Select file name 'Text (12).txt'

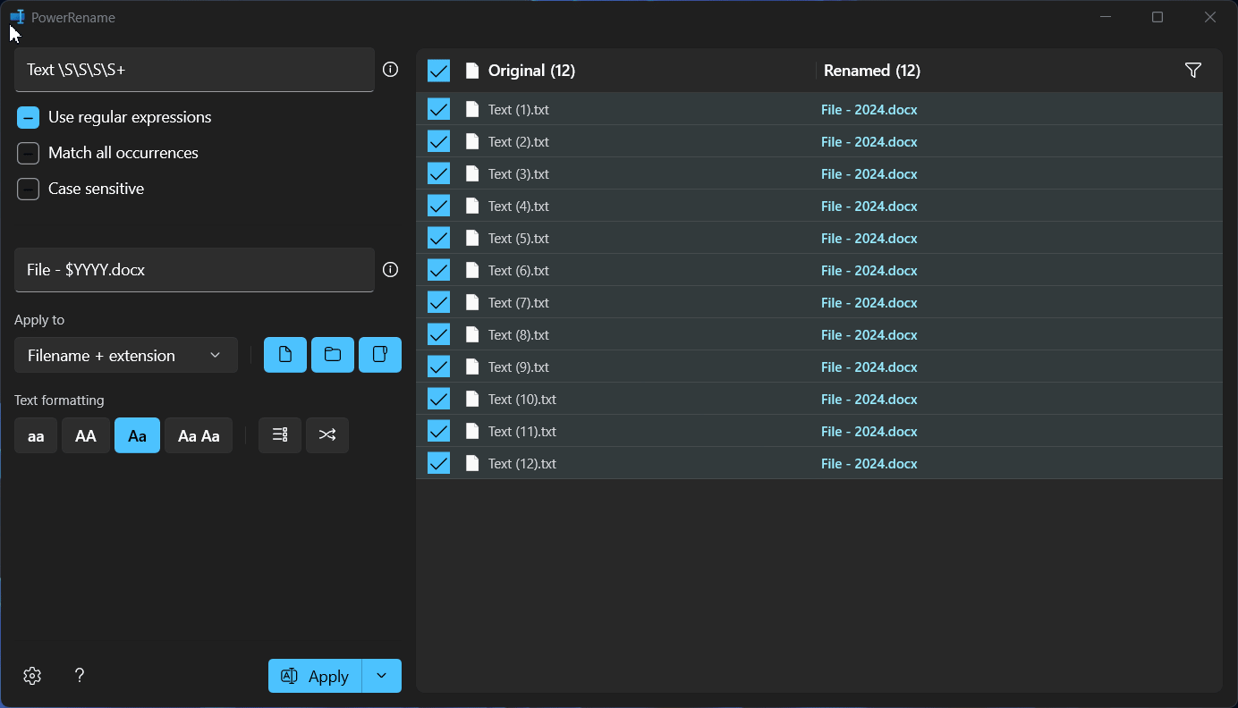pyautogui.click(x=522, y=464)
